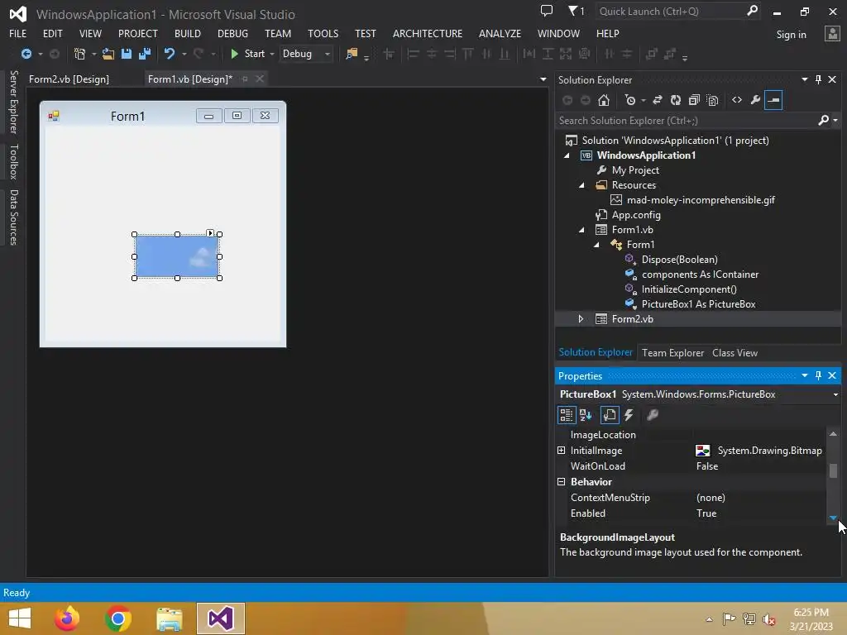Show Events with the lightning bolt icon
The image size is (847, 635).
(x=629, y=415)
